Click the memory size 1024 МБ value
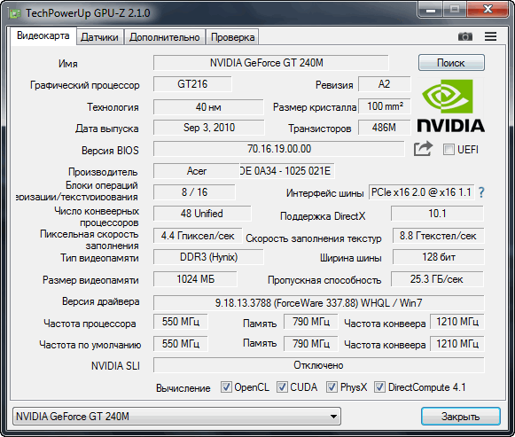The image size is (515, 437). (195, 279)
